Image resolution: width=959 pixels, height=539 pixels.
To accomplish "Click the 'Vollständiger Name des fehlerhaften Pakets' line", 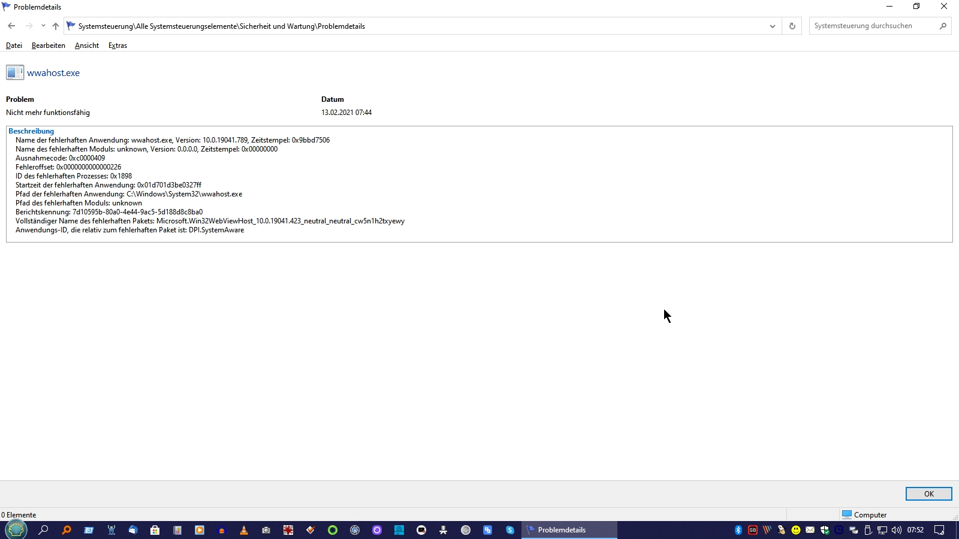I will pos(210,221).
